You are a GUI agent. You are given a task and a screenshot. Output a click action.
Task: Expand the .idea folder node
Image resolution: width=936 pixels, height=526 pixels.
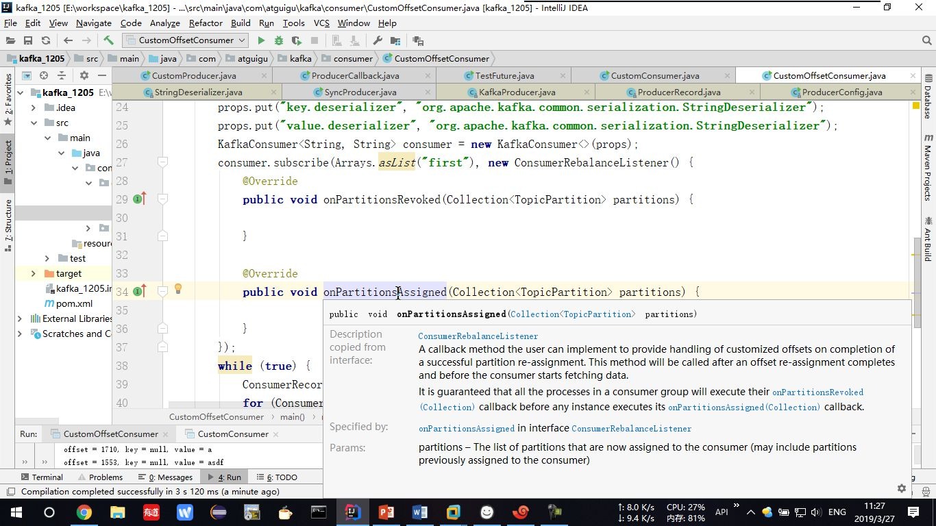coord(34,108)
